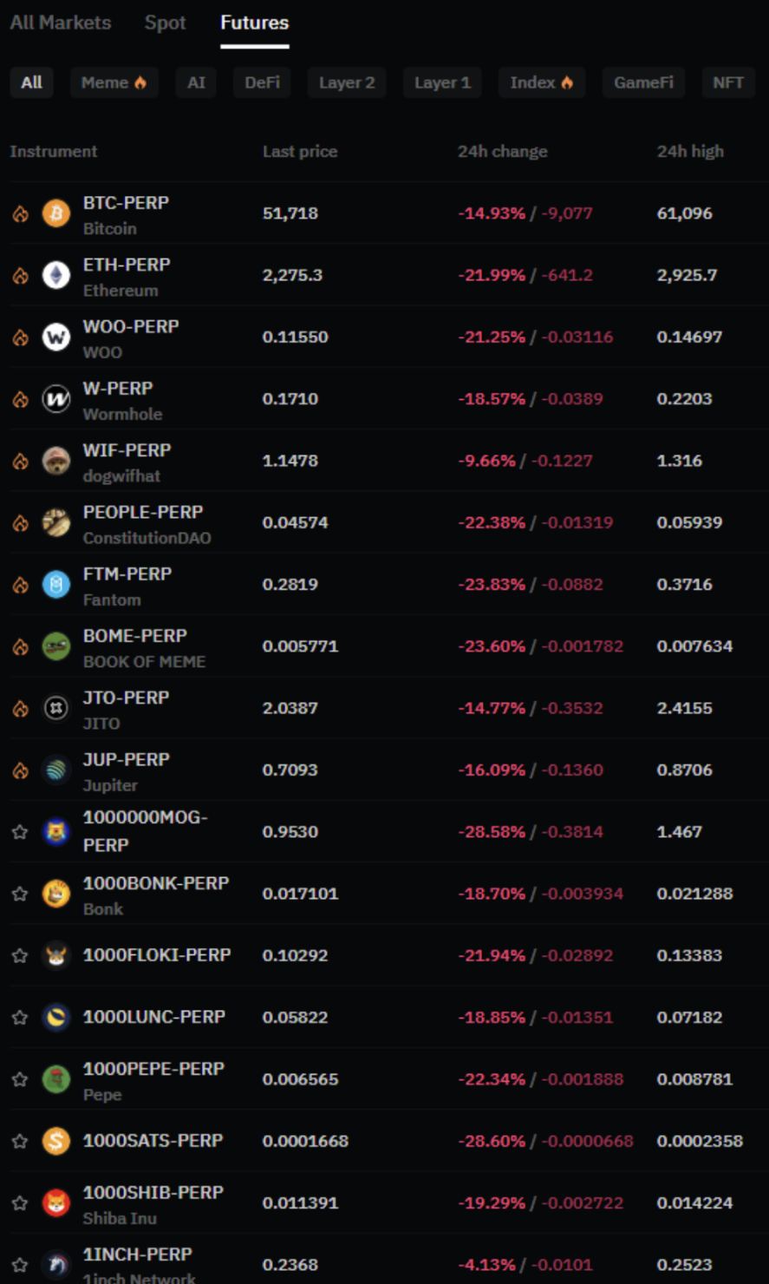Click the Ethereum coin icon
Viewport: 769px width, 1284px height.
[56, 275]
